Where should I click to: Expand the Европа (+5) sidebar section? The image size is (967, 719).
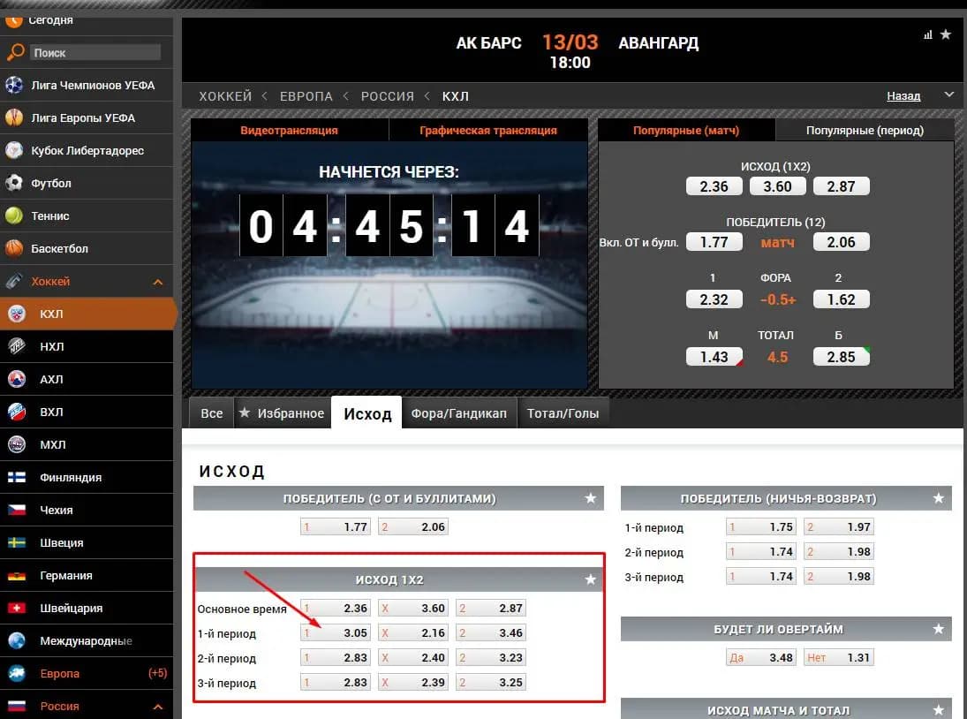87,673
